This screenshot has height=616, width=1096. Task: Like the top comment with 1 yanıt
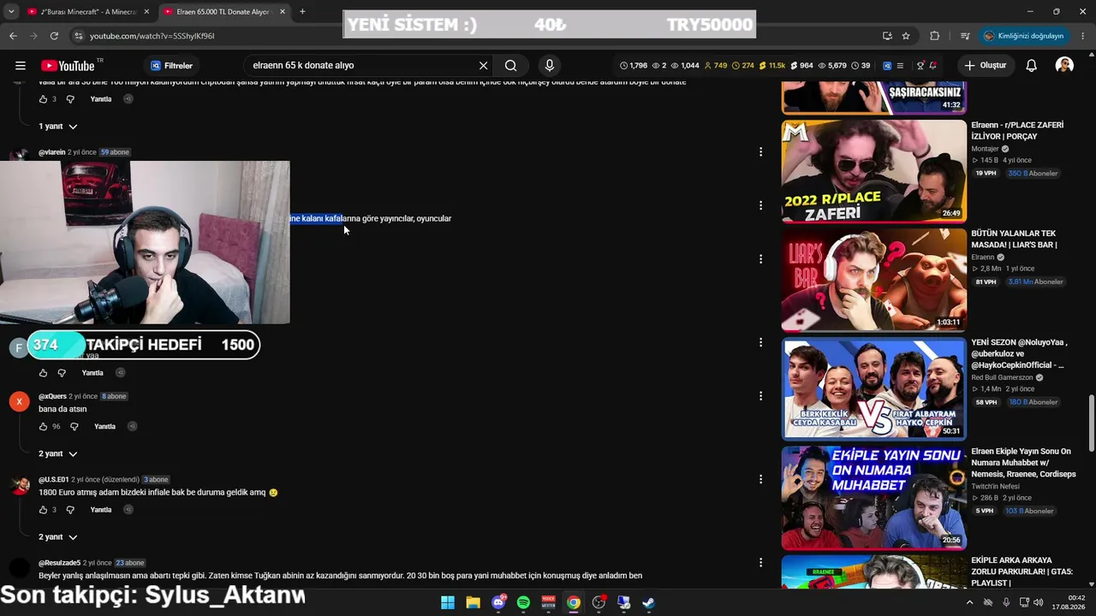[x=43, y=99]
